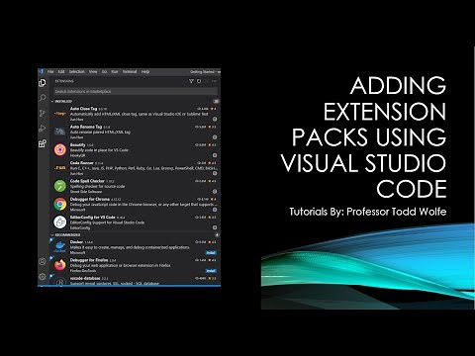Image resolution: width=475 pixels, height=356 pixels.
Task: Click the filter extensions funnel icon
Action: click(x=191, y=81)
